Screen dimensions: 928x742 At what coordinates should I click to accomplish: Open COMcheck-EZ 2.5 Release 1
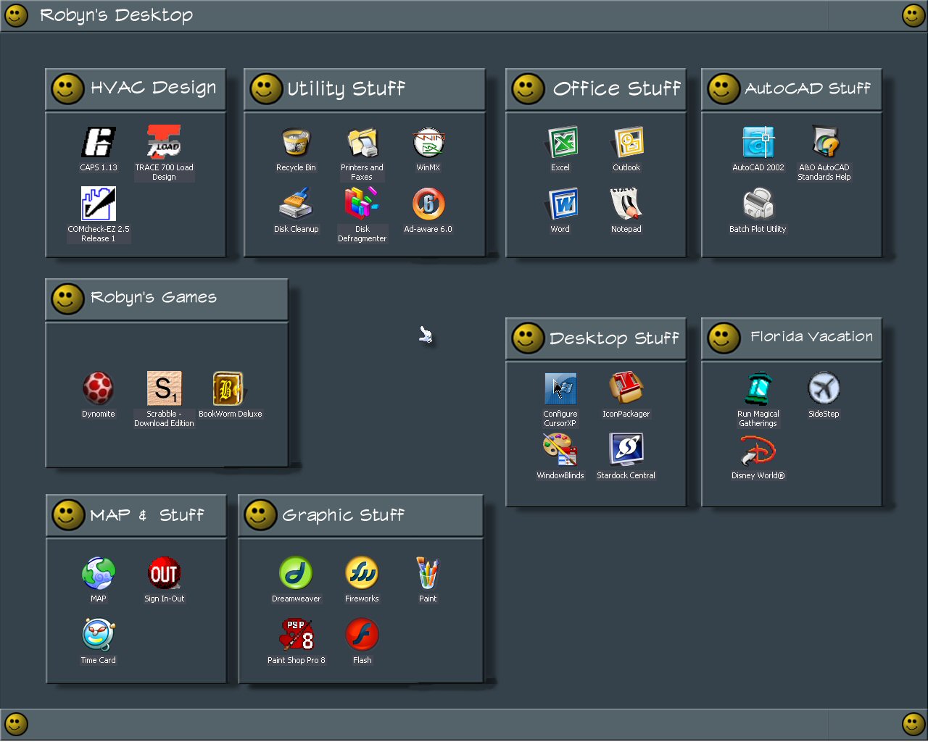pos(99,203)
